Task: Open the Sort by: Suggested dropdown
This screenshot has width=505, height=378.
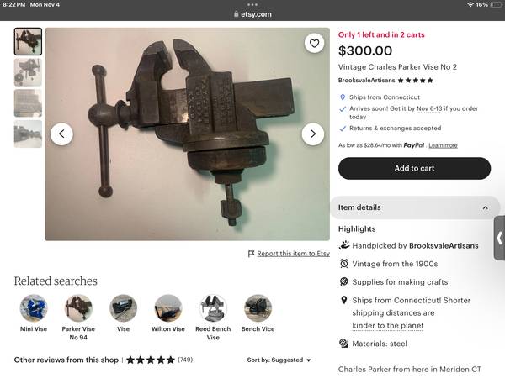Action: [x=279, y=360]
